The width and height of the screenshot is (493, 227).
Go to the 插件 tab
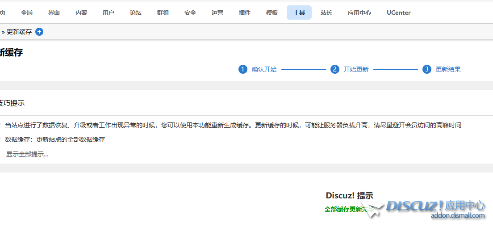[x=245, y=13]
